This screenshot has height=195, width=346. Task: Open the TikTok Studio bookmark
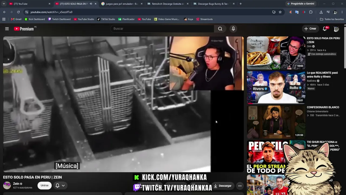click(x=106, y=19)
